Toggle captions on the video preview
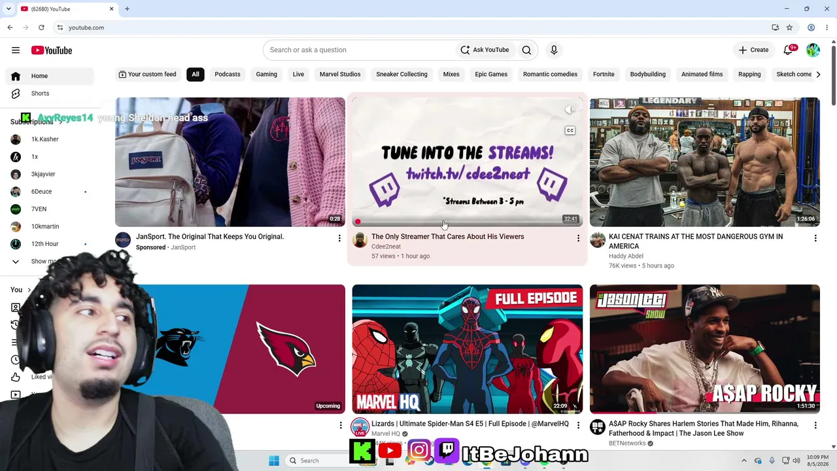The height and width of the screenshot is (471, 837). (x=570, y=131)
